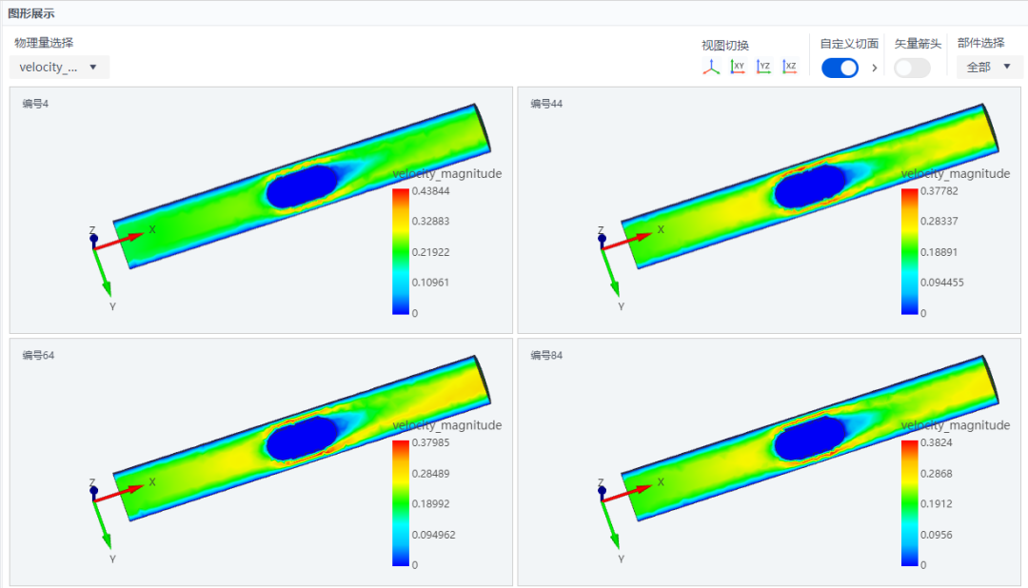Click the velocity_magnitude legend title in 编号4

(x=447, y=173)
